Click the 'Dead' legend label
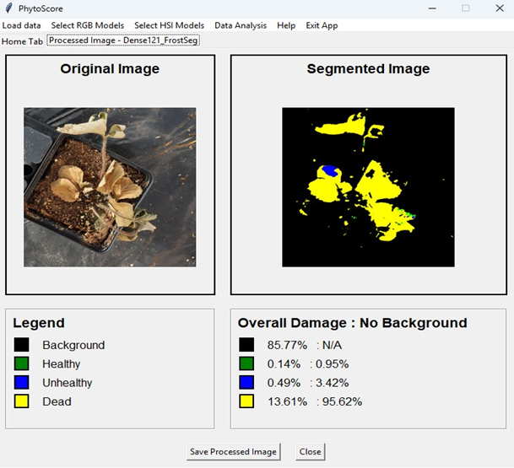Screen dimensions: 514x468 point(57,401)
